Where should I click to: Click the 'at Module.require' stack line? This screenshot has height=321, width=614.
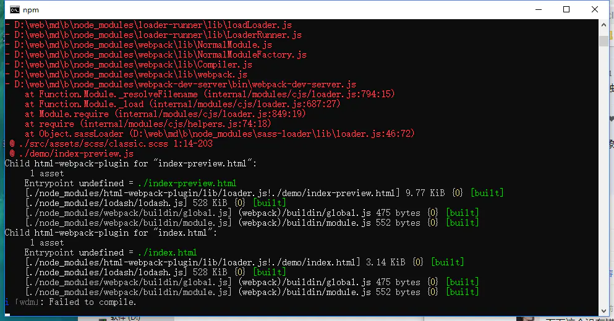pos(165,114)
